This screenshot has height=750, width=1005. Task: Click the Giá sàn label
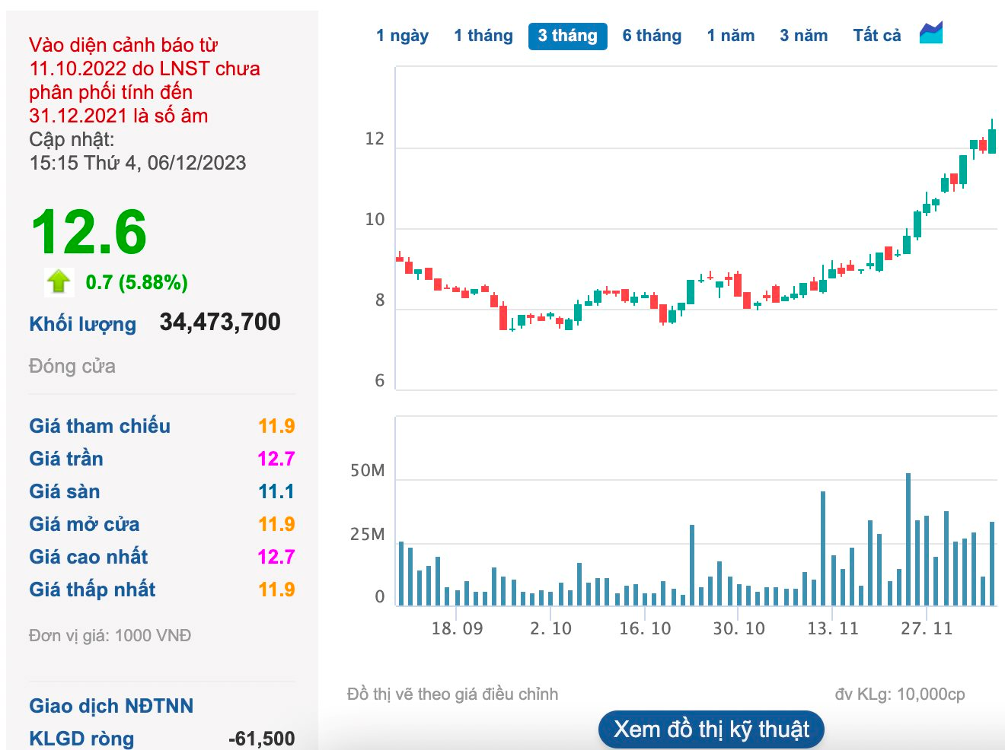click(65, 491)
